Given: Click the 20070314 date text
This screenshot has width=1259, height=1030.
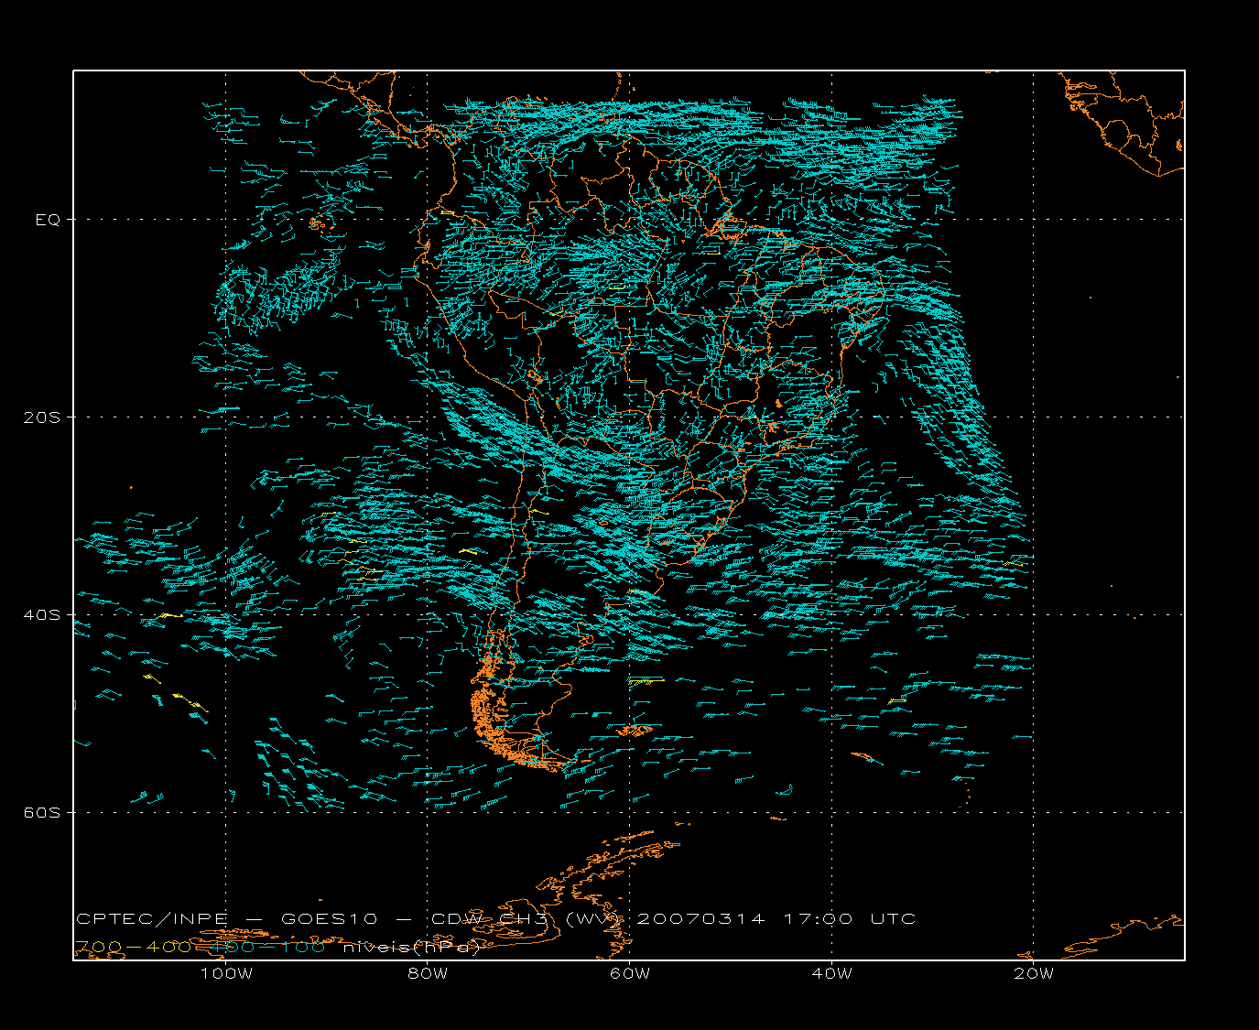Looking at the screenshot, I should click(x=700, y=919).
